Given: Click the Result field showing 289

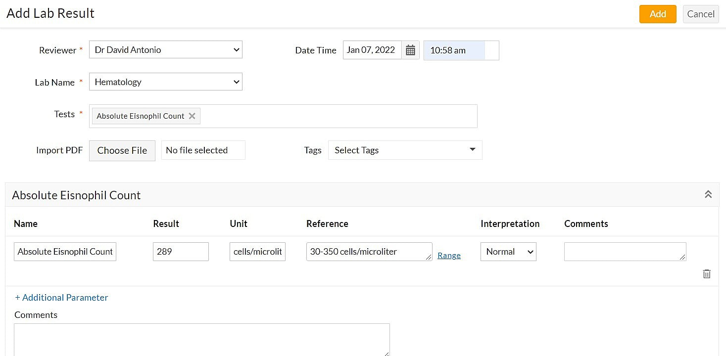Looking at the screenshot, I should [181, 252].
